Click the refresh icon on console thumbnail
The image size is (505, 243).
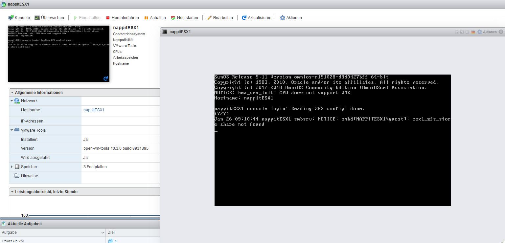click(x=105, y=78)
